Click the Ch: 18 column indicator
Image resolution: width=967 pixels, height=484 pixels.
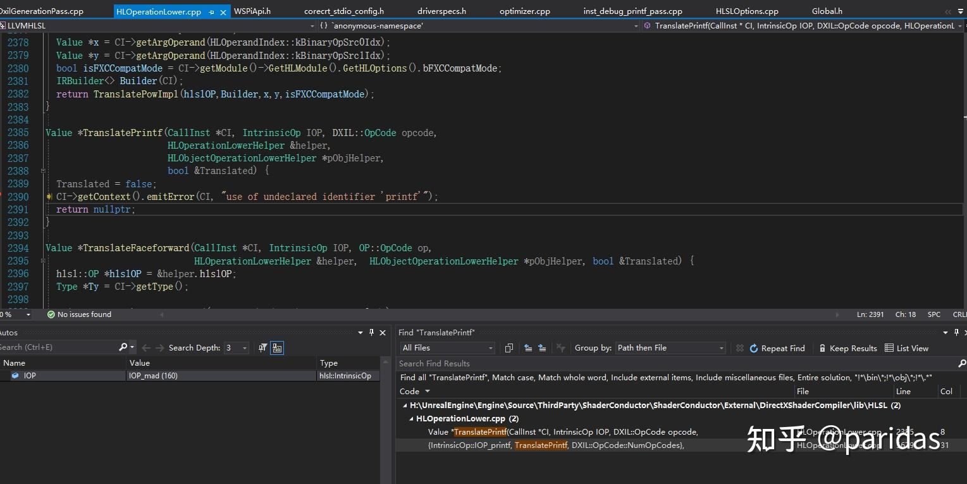906,314
